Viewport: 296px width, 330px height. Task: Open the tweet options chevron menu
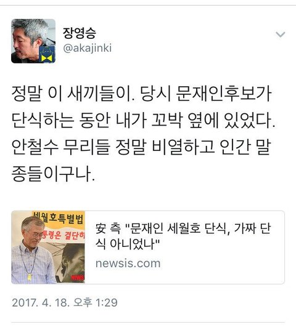tap(281, 34)
